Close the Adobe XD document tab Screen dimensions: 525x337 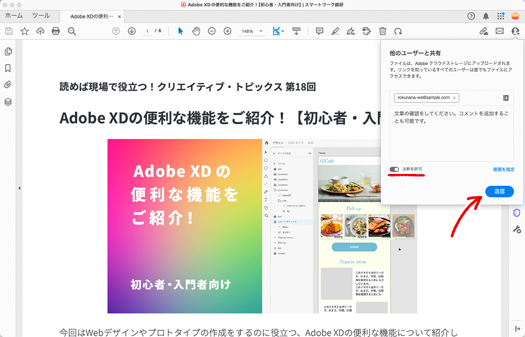pos(119,16)
